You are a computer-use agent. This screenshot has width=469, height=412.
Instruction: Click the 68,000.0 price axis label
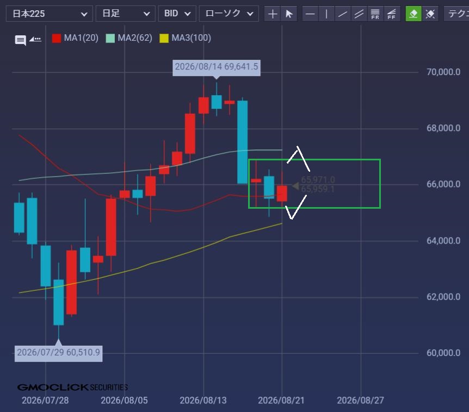443,128
